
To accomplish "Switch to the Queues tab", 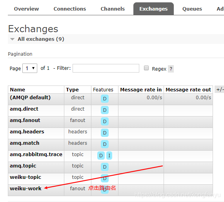I will pos(192,9).
